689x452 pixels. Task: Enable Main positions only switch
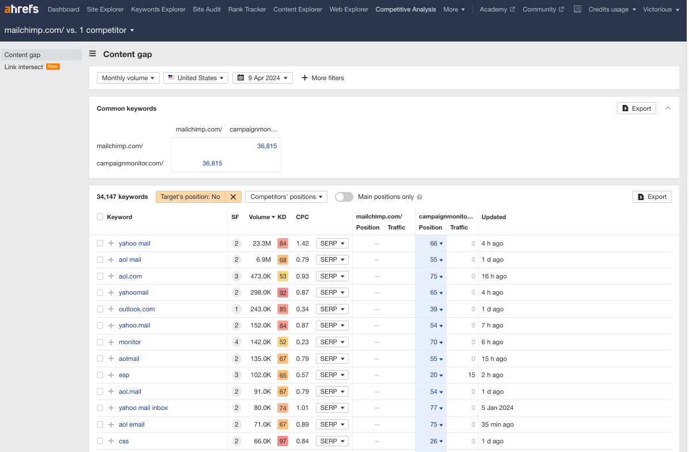point(344,197)
